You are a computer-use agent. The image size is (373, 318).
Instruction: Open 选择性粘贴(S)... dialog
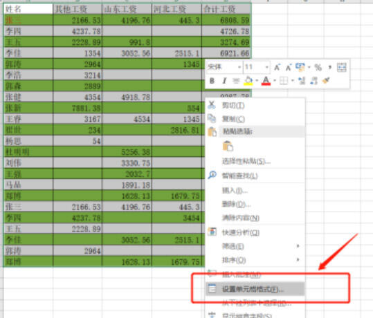(x=255, y=161)
